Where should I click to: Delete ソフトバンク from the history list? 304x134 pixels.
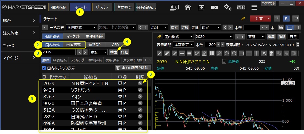pyautogui.click(x=140, y=90)
